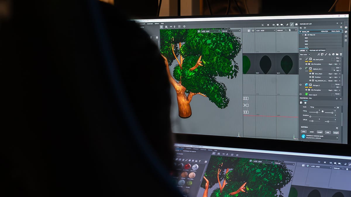Viewport: 351px width, 197px height.
Task: Open the Scale Tiling dropdown
Action: (323, 107)
